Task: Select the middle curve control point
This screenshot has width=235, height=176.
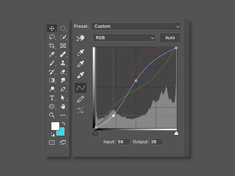Action: tap(136, 81)
